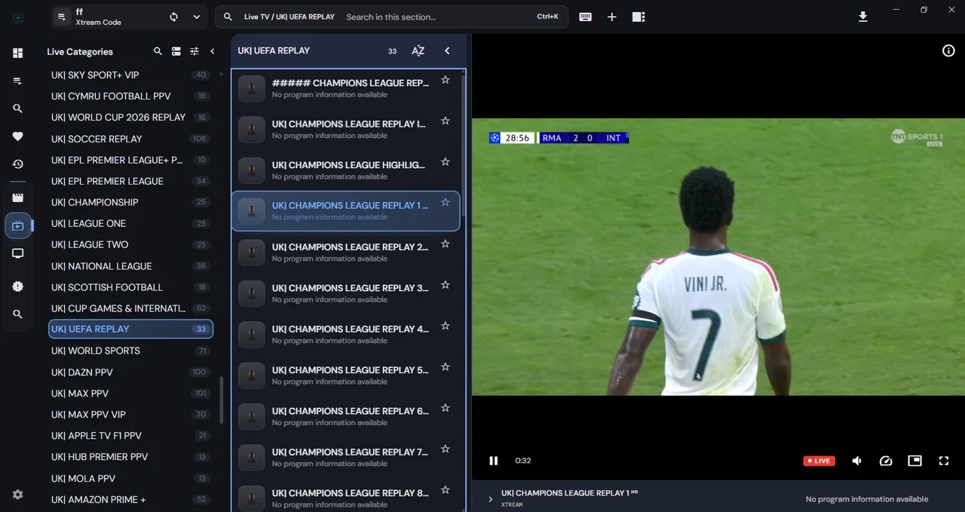Viewport: 965px width, 512px height.
Task: Open the downloads icon in top bar
Action: click(863, 17)
